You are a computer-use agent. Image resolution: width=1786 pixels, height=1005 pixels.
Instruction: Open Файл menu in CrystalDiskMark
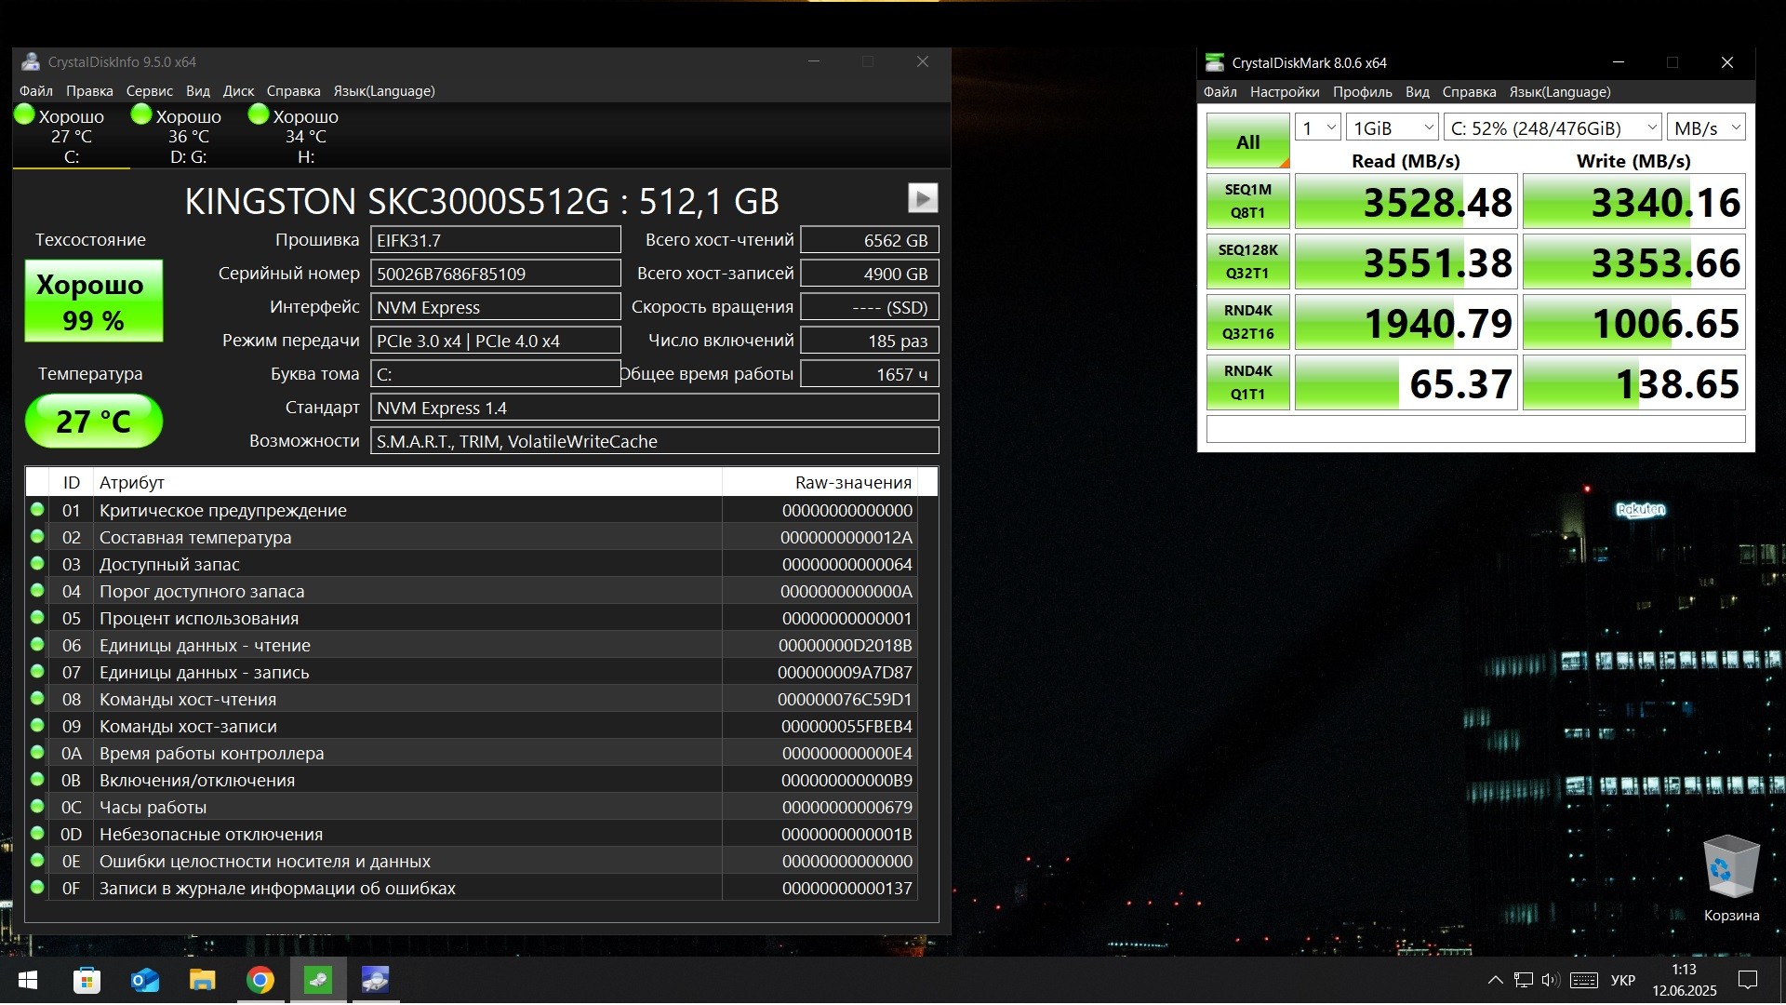pyautogui.click(x=1220, y=92)
